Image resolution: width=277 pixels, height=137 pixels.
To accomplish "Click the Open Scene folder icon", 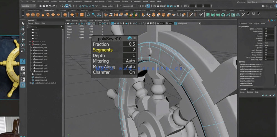I will click(x=44, y=6).
